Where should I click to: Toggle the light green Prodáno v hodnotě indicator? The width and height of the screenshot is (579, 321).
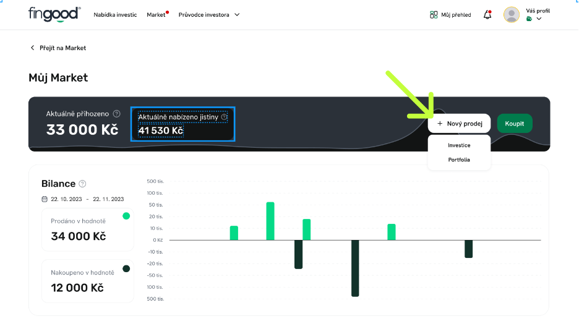[126, 216]
